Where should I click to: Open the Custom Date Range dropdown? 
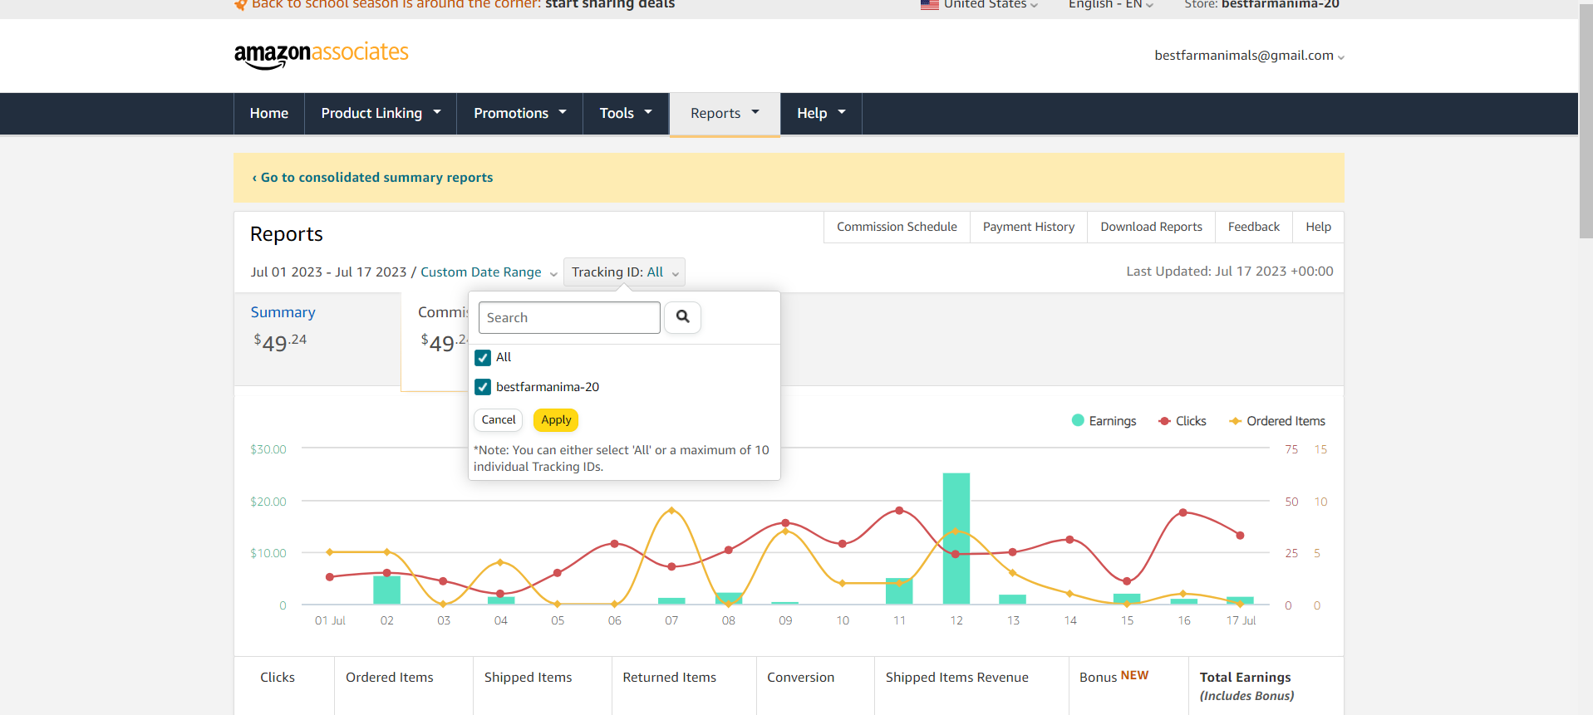pyautogui.click(x=489, y=272)
